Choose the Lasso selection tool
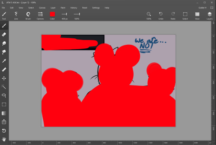The height and width of the screenshot is (145, 216). pos(4,95)
